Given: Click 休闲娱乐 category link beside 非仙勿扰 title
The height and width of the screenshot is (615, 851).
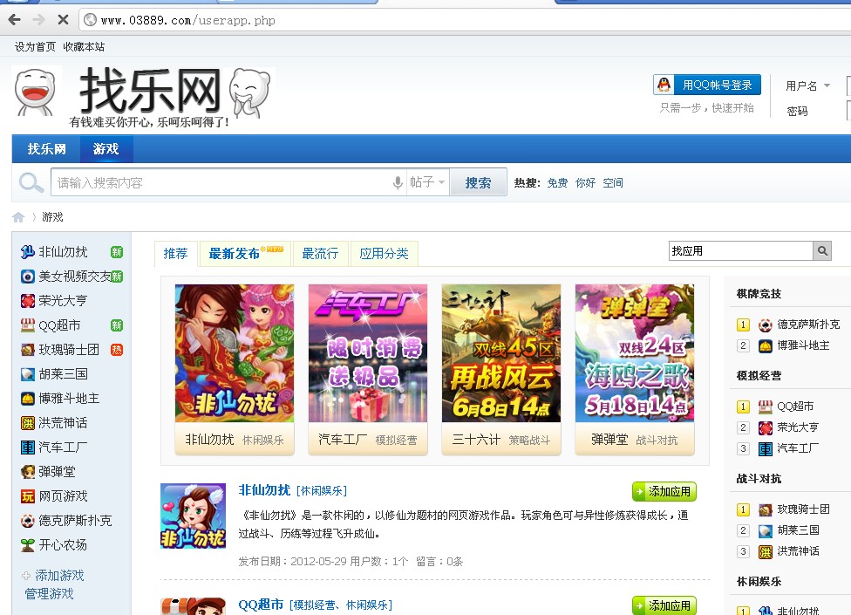Looking at the screenshot, I should (x=321, y=491).
